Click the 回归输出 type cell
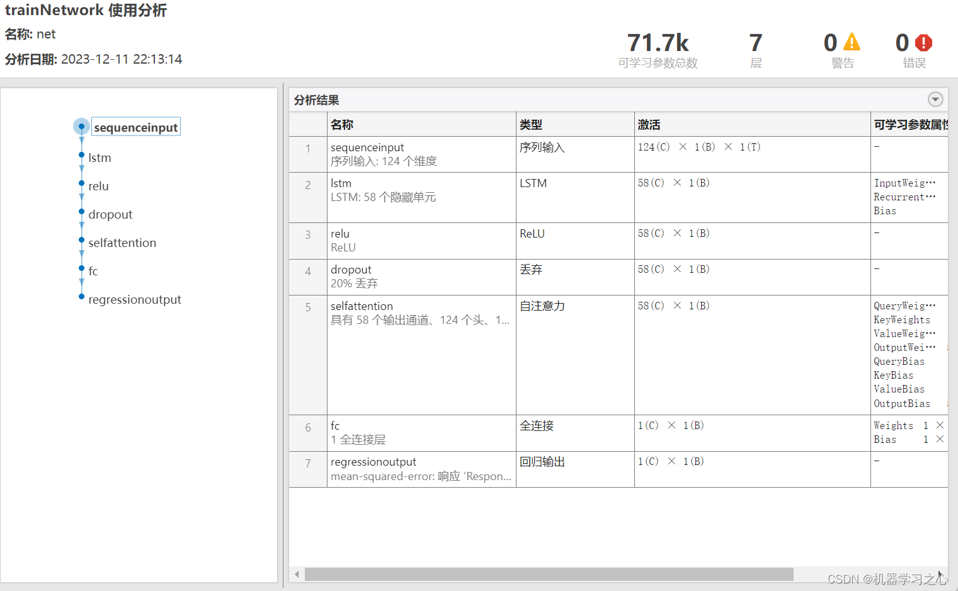The width and height of the screenshot is (958, 591). [x=575, y=469]
